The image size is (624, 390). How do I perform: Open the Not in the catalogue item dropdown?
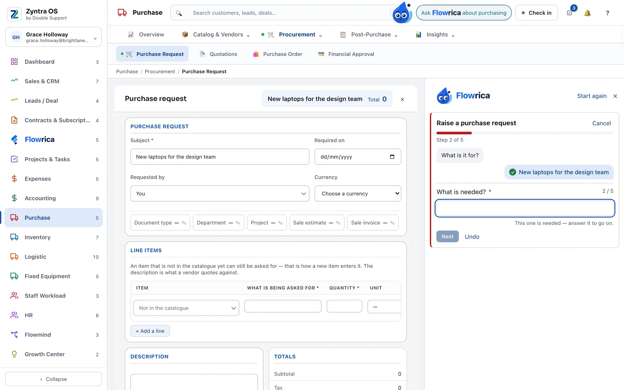(x=186, y=308)
